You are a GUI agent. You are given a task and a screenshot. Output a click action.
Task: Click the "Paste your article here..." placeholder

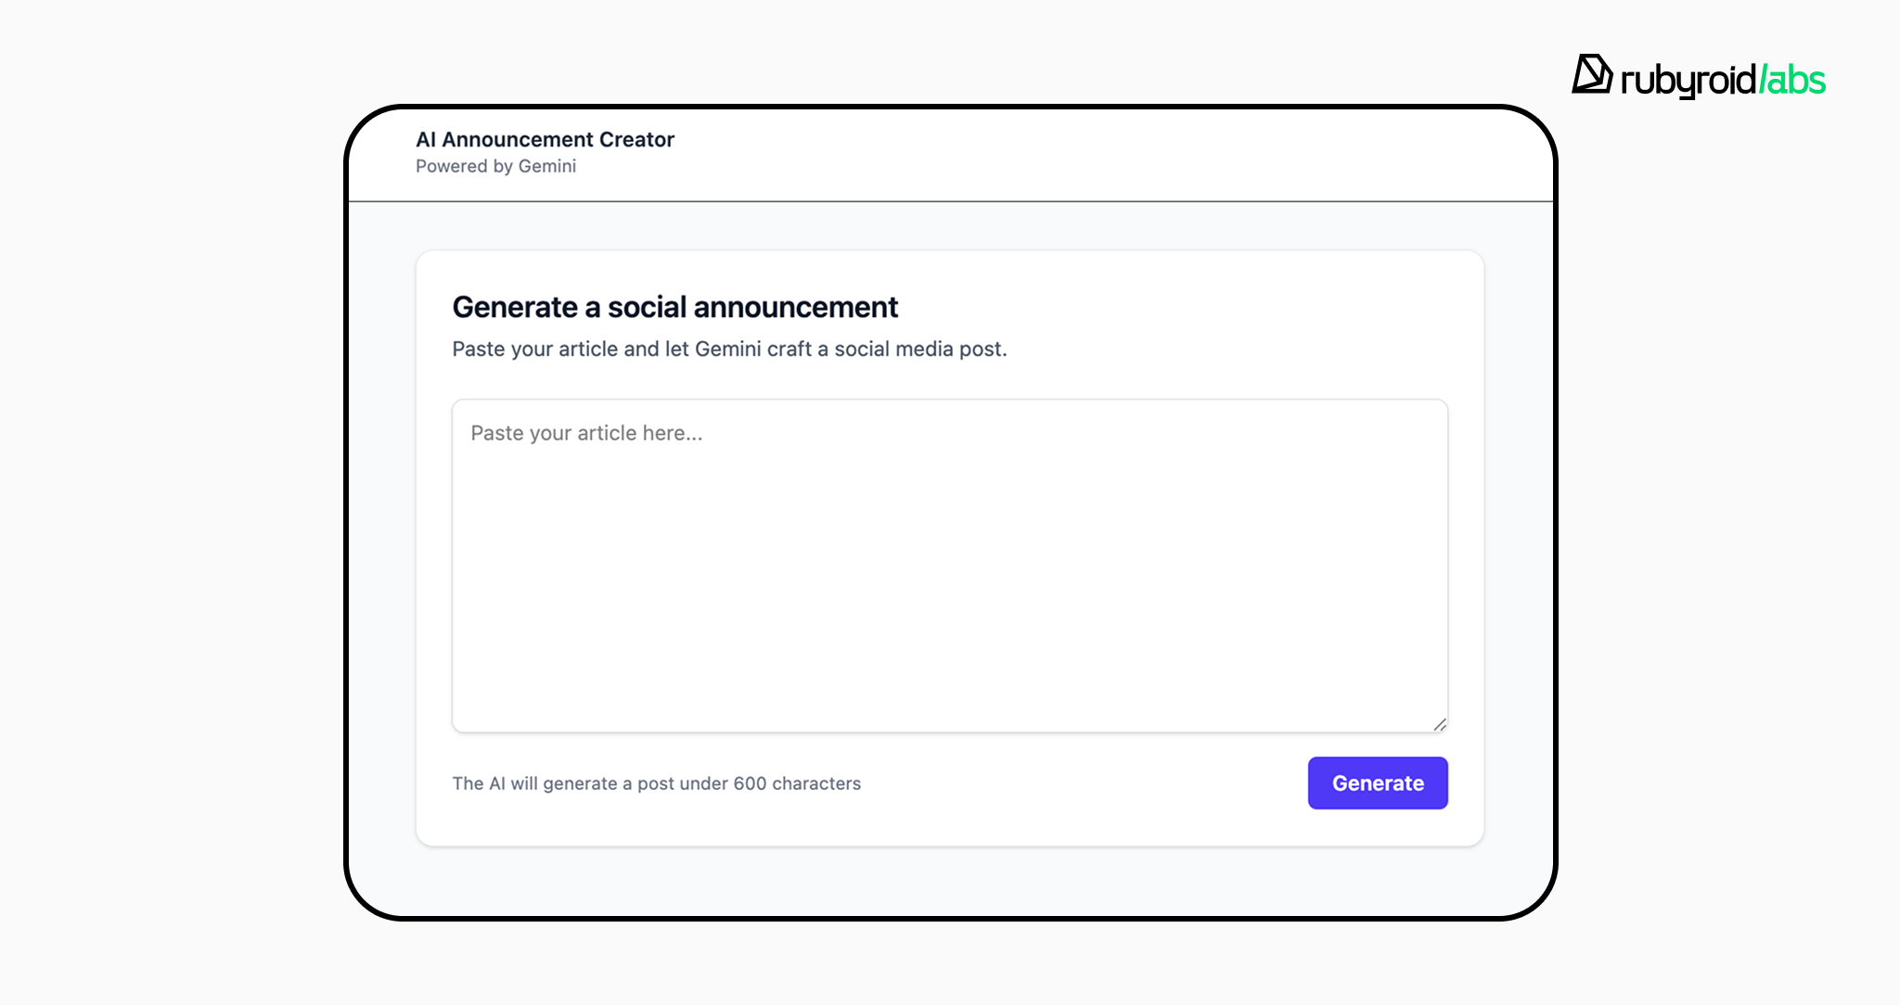(x=586, y=433)
